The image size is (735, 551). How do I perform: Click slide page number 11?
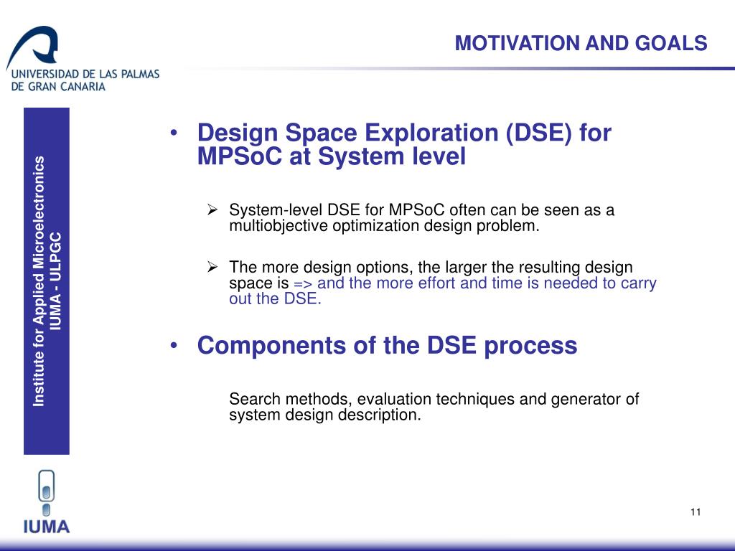pos(696,512)
